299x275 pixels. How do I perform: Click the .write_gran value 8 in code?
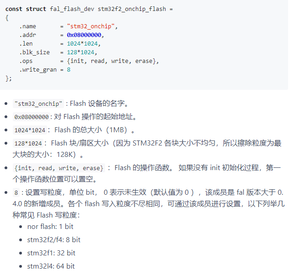(69, 70)
